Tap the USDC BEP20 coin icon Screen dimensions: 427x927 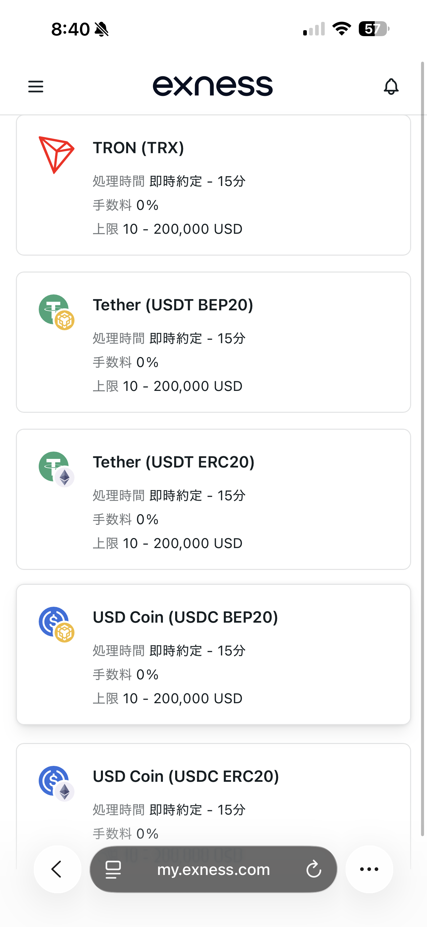pyautogui.click(x=56, y=624)
